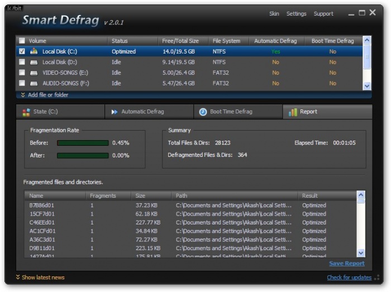Click the fragmented files list scroll-down arrow
This screenshot has width=391, height=292.
[361, 253]
